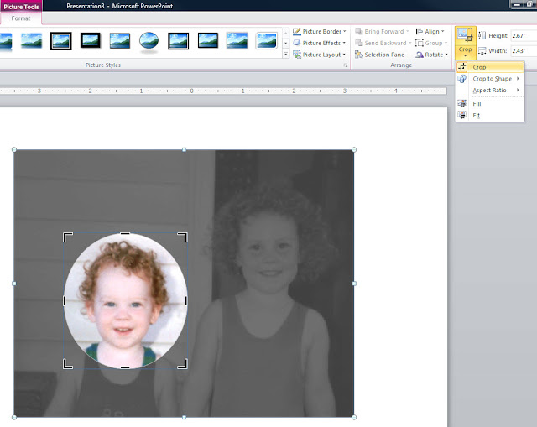The width and height of the screenshot is (537, 427).
Task: Open the Picture Layout dropdown
Action: (319, 55)
